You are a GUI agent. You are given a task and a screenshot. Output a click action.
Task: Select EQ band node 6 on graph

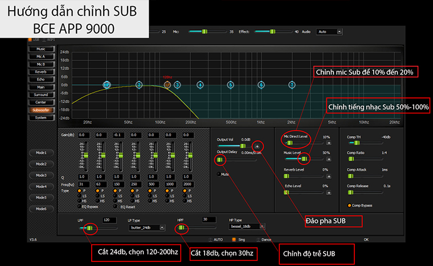[262, 85]
